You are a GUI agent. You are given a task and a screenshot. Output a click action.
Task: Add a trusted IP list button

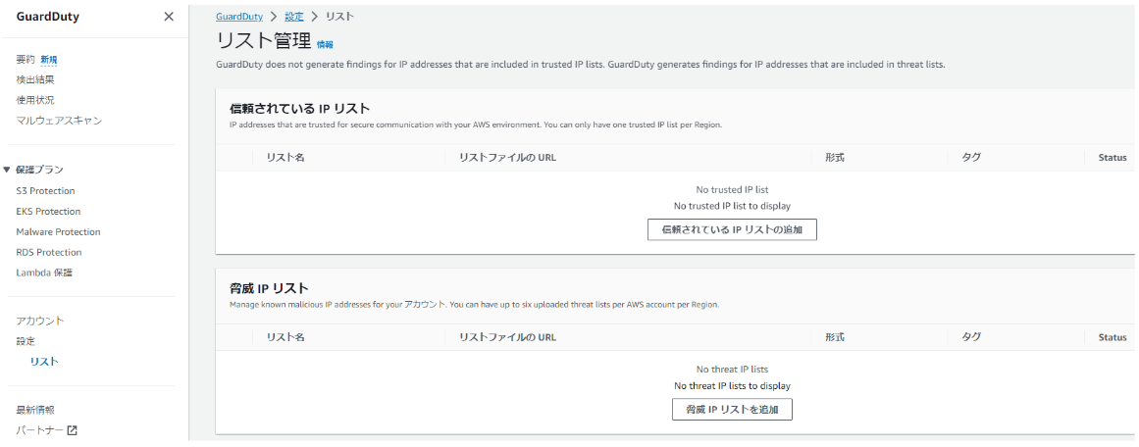(x=732, y=229)
